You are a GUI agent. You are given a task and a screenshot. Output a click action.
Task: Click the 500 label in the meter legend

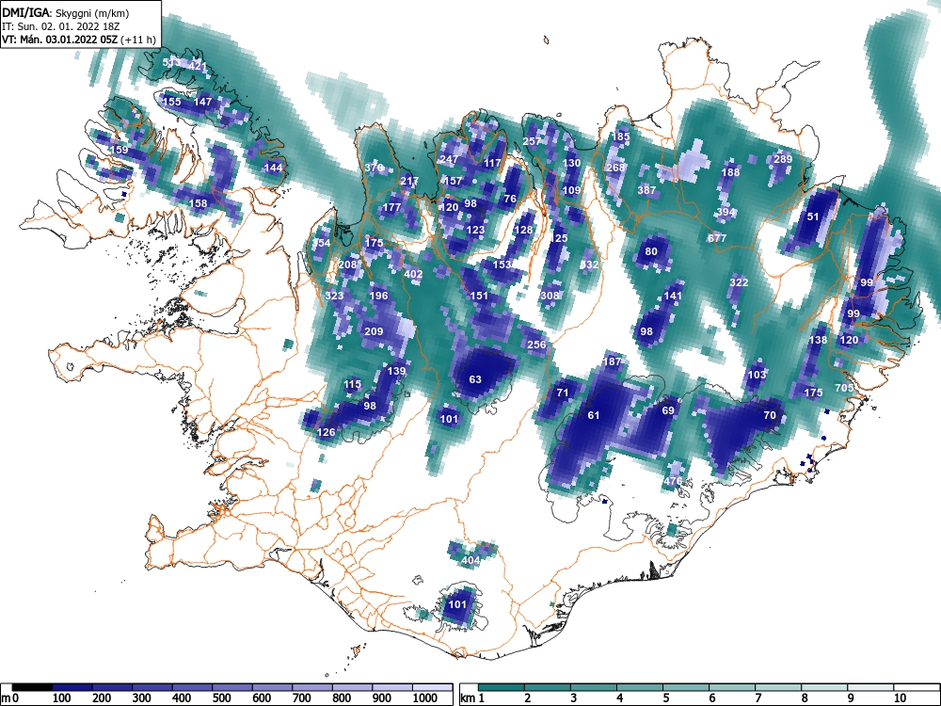click(x=221, y=698)
